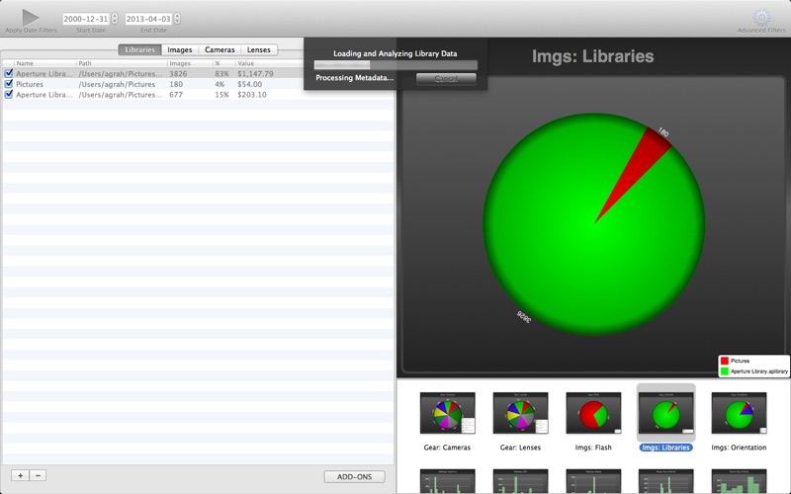Viewport: 791px width, 494px height.
Task: Select the $1,147.79 value cell
Action: [x=255, y=73]
